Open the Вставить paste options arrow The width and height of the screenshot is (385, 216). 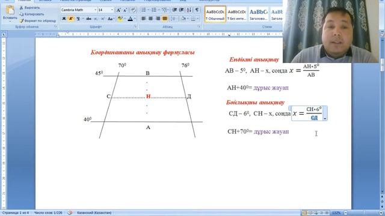pos(10,22)
